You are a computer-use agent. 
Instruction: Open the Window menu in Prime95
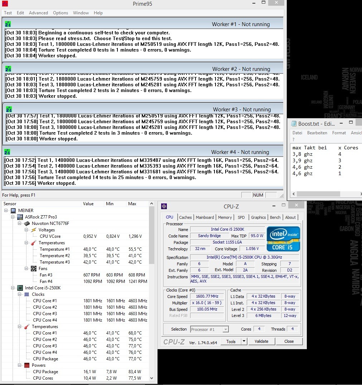tap(81, 13)
